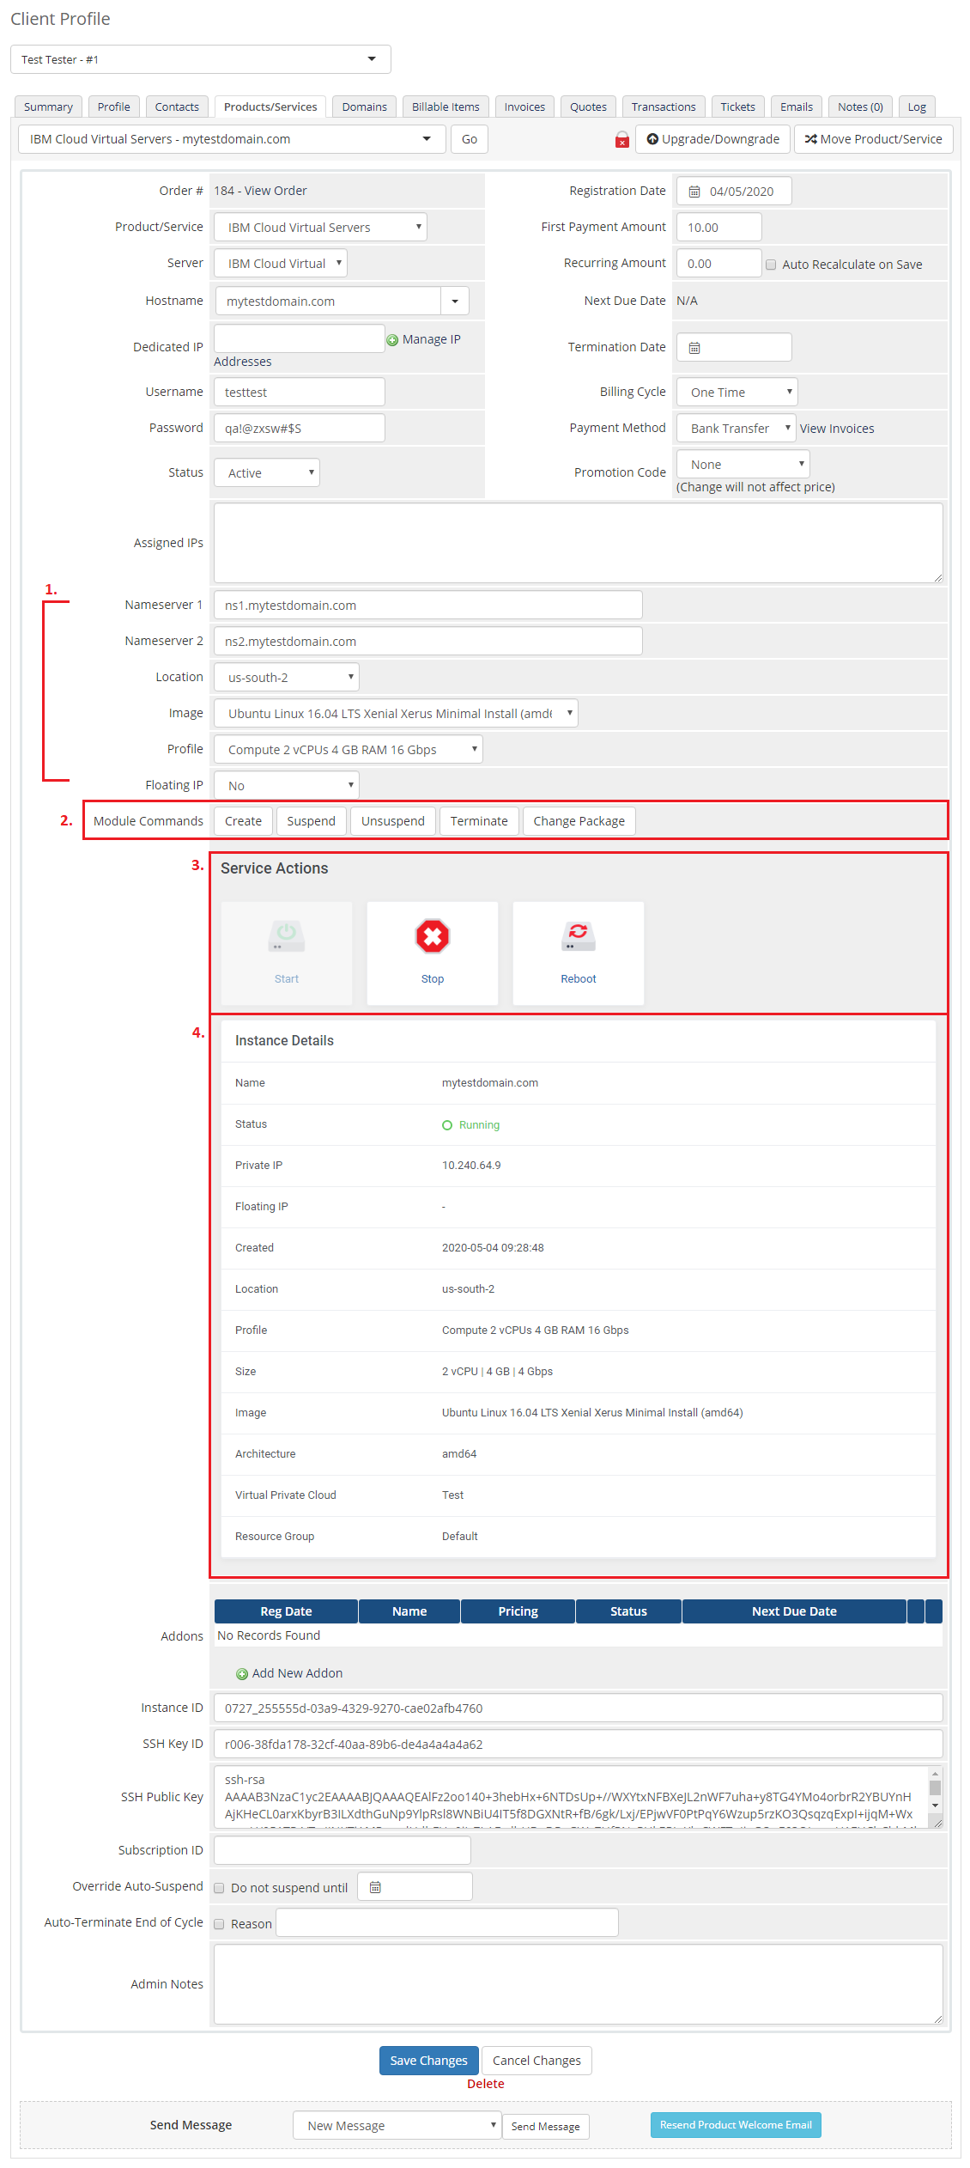Click the Upgrade/Downgrade button

point(712,139)
